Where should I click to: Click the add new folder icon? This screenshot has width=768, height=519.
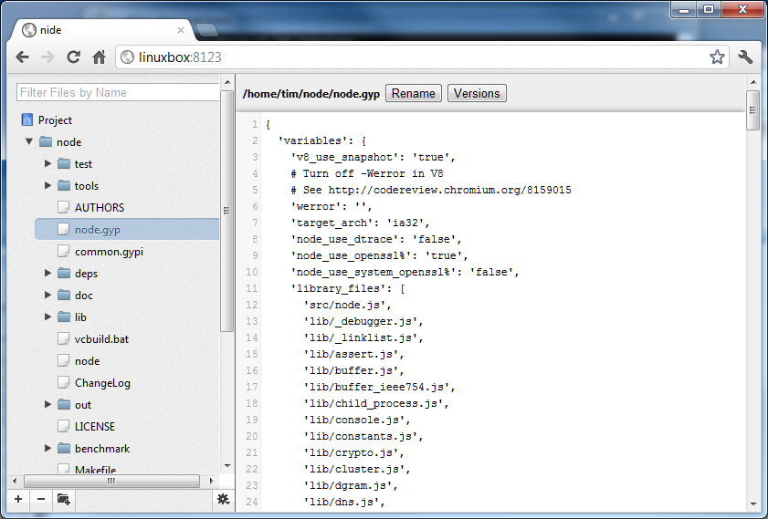pos(64,499)
